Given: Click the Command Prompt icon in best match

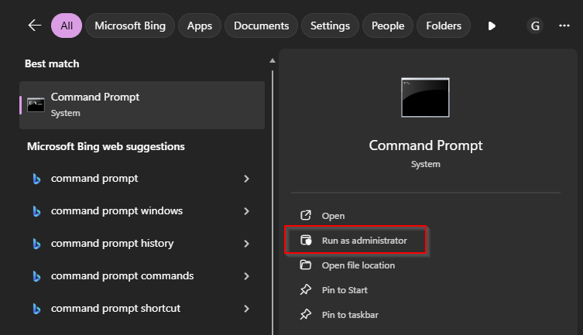Looking at the screenshot, I should click(x=36, y=105).
